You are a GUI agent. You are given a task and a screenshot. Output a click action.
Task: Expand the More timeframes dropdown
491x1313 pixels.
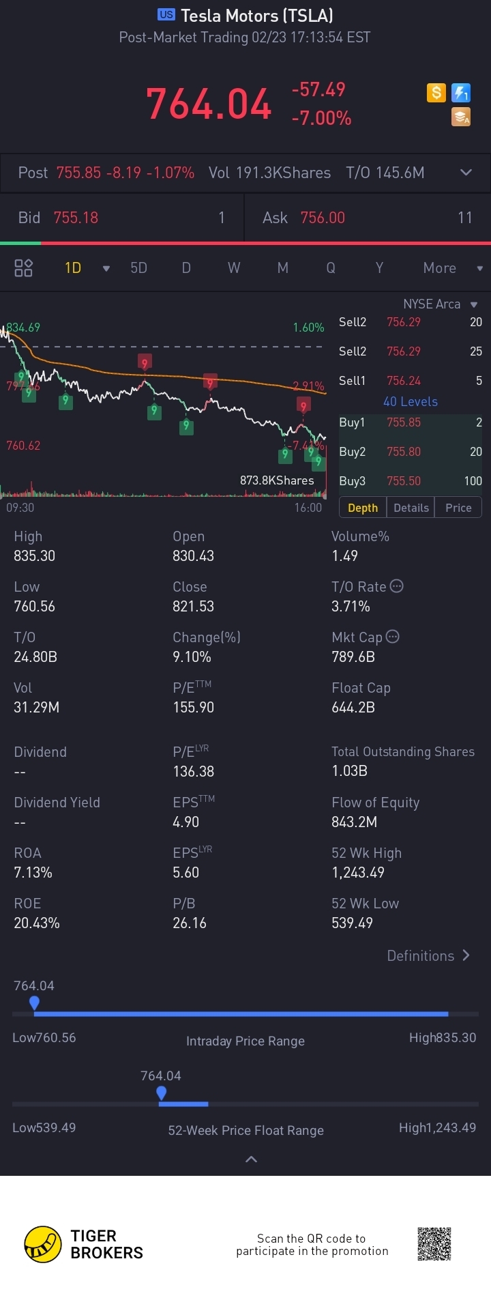pos(479,268)
